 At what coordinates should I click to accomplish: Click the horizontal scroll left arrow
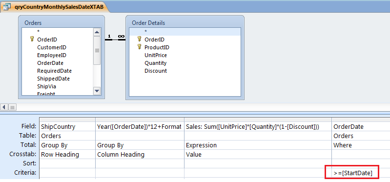point(4,107)
